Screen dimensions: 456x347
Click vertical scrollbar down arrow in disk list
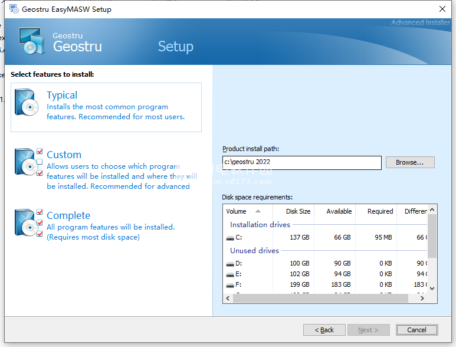[432, 289]
